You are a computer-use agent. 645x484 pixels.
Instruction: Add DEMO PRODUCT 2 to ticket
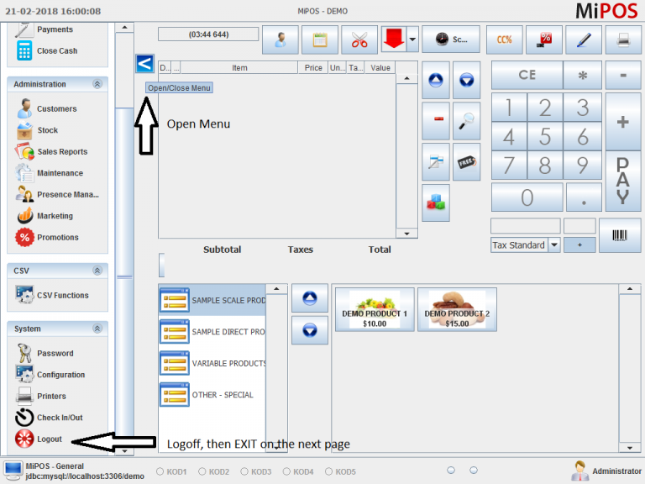tap(457, 309)
